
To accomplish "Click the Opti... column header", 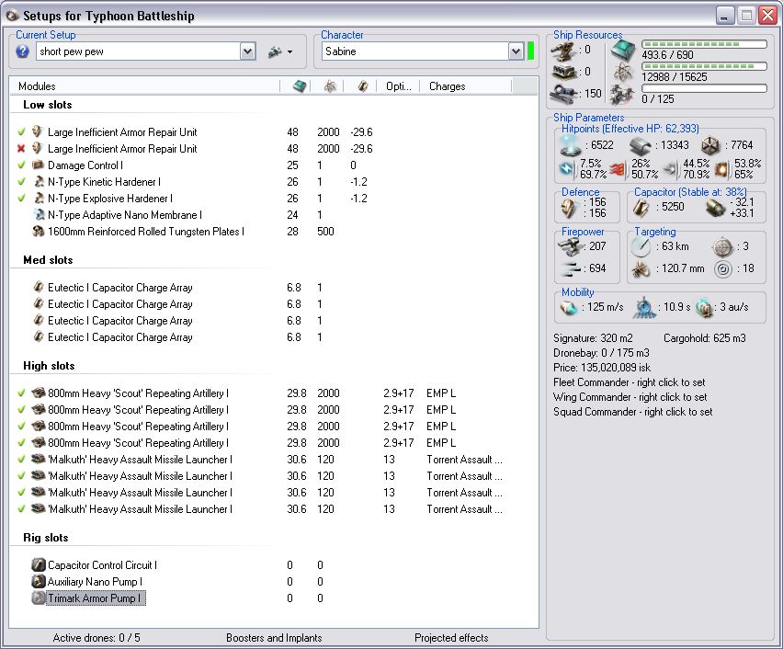I will (398, 85).
